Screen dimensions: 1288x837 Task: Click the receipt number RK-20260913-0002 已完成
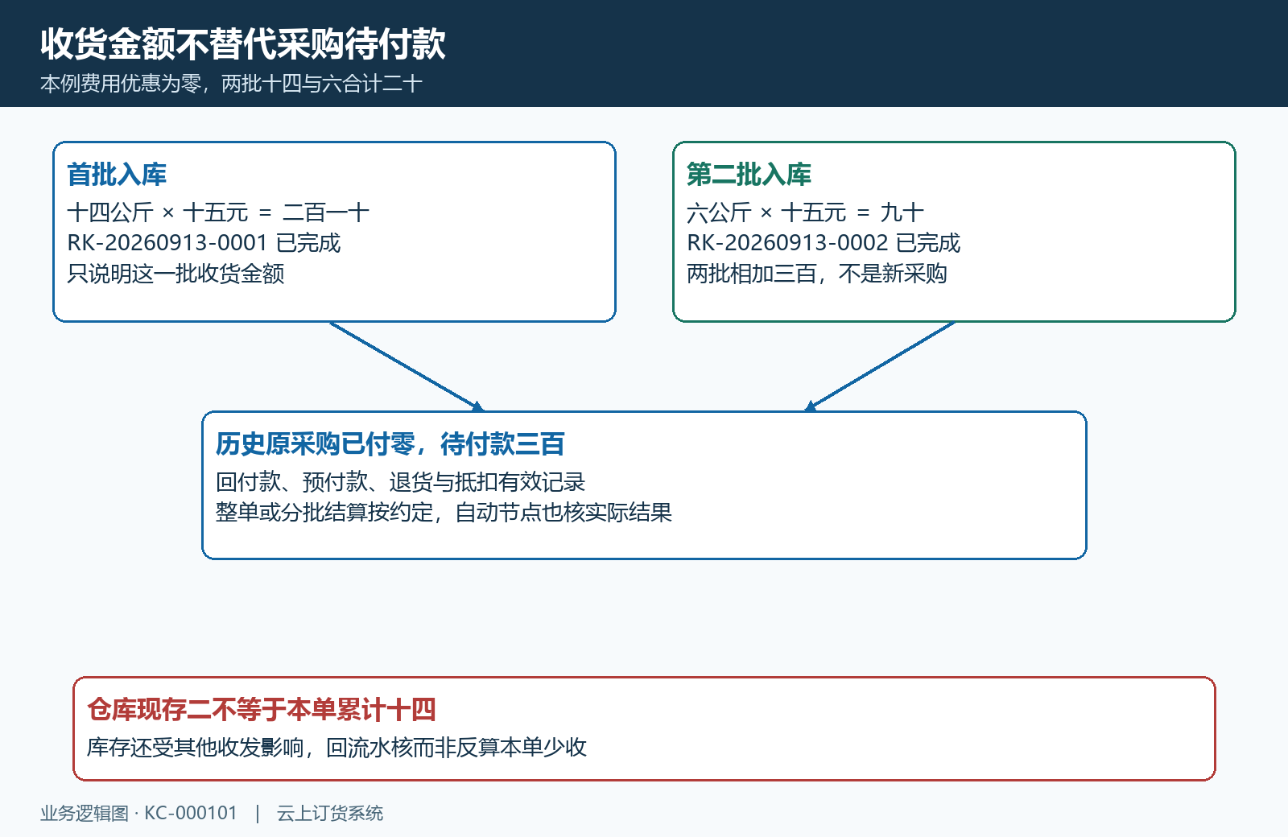(x=824, y=243)
